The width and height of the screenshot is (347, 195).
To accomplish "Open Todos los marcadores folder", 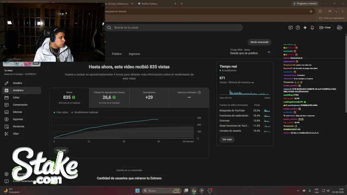I will (x=332, y=18).
